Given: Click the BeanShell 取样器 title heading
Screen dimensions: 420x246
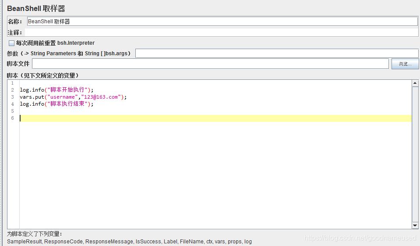Looking at the screenshot, I should pyautogui.click(x=36, y=9).
